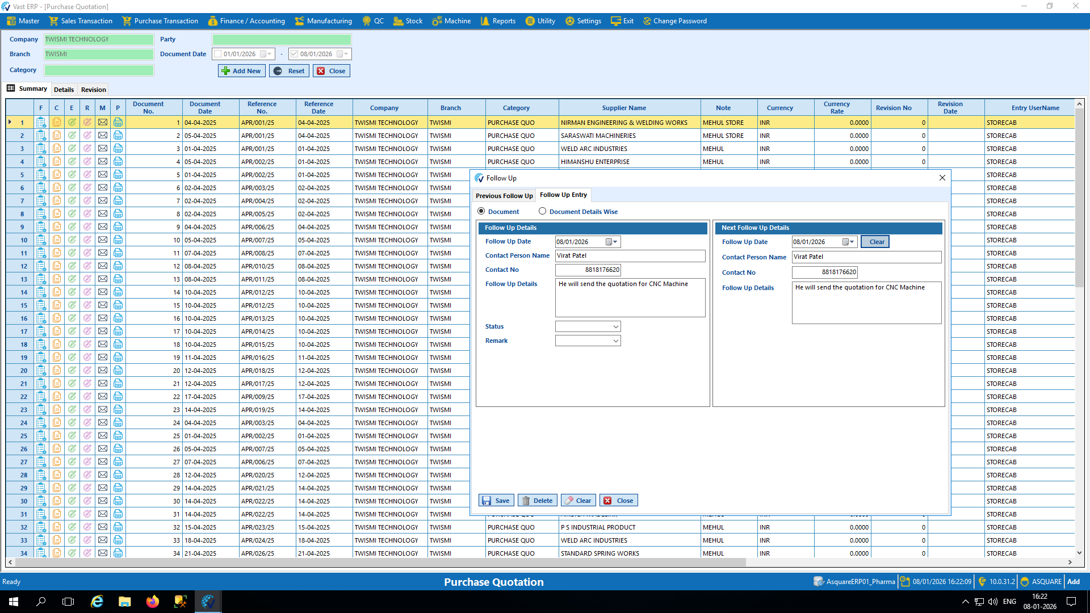Click the Contact Person Name field
The height and width of the screenshot is (613, 1090).
tap(630, 255)
